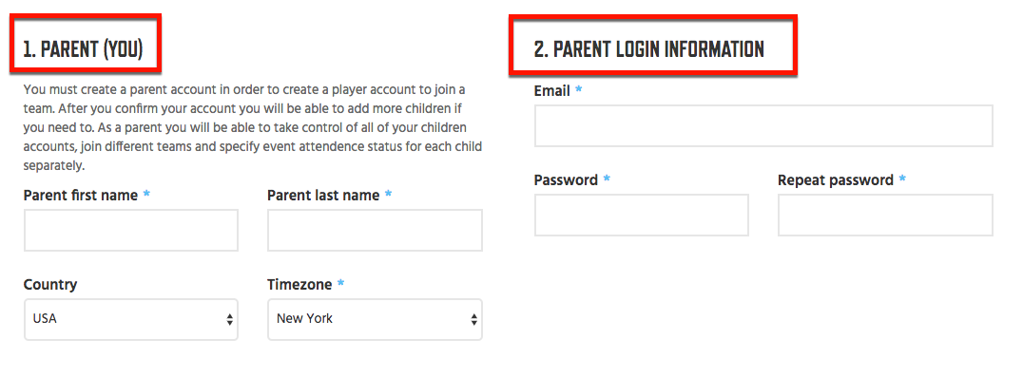Focus the Parent last name text box
This screenshot has height=377, width=1023.
[375, 230]
